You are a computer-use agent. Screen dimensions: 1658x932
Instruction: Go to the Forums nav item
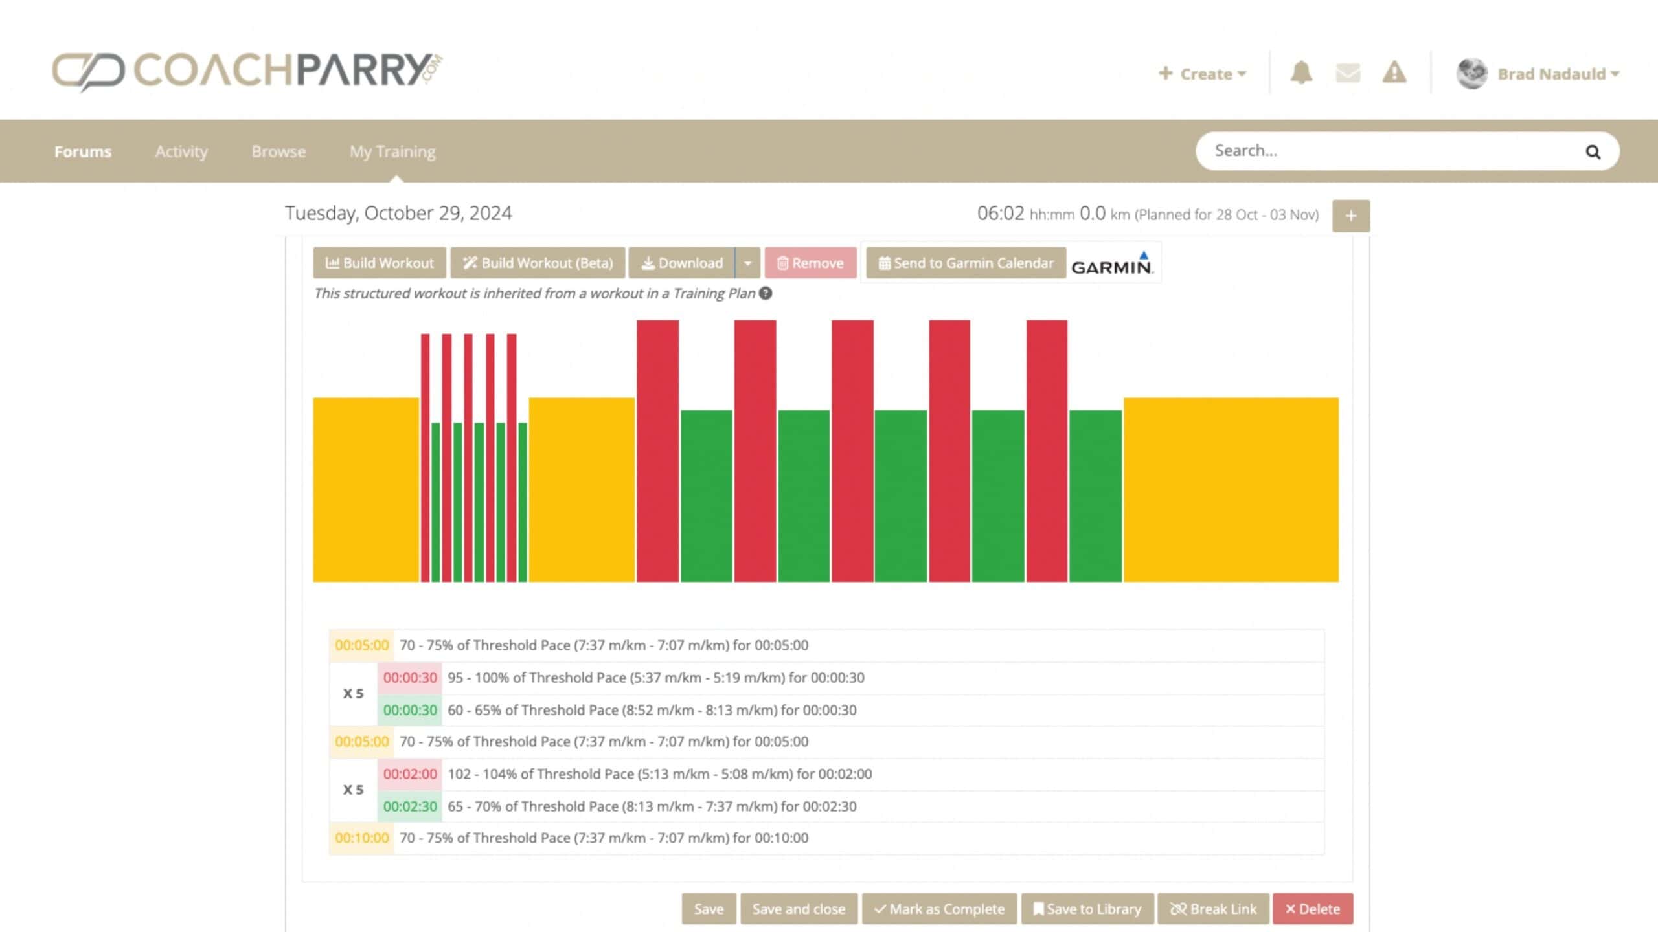click(x=83, y=151)
